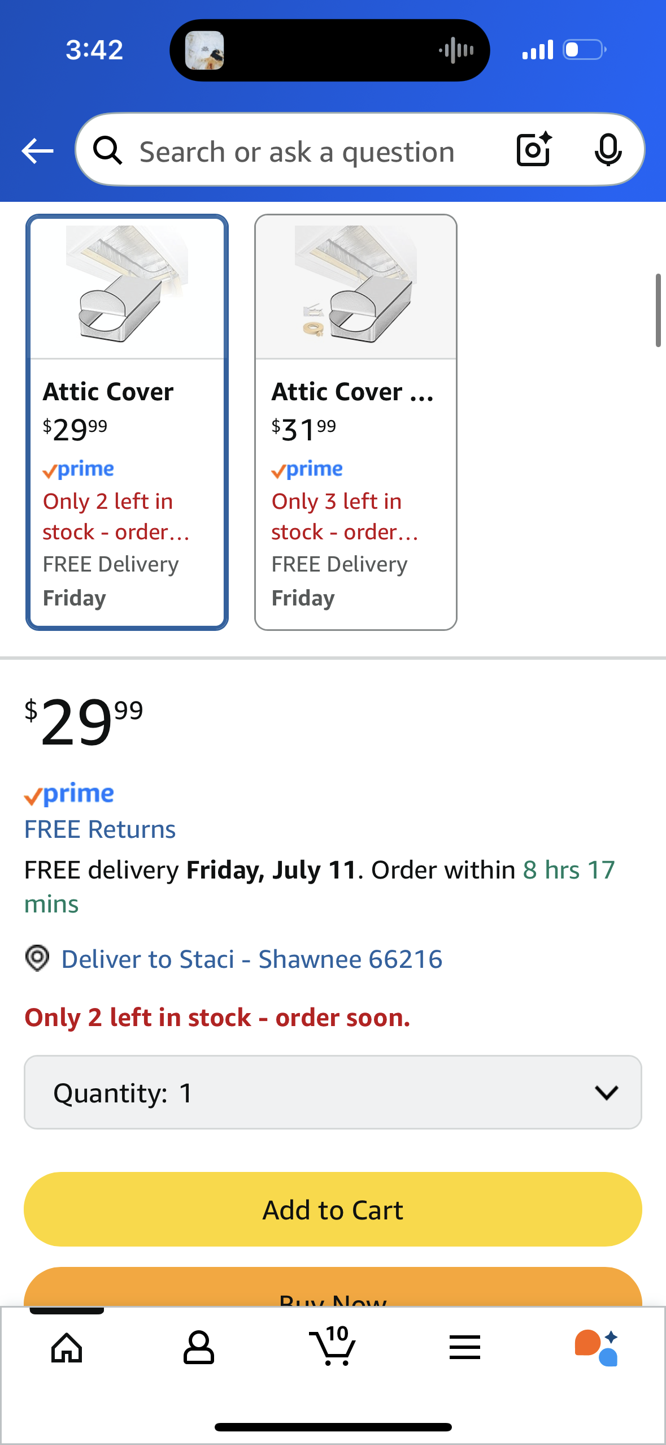Go to Home tab icon
The height and width of the screenshot is (1445, 666).
(67, 1348)
